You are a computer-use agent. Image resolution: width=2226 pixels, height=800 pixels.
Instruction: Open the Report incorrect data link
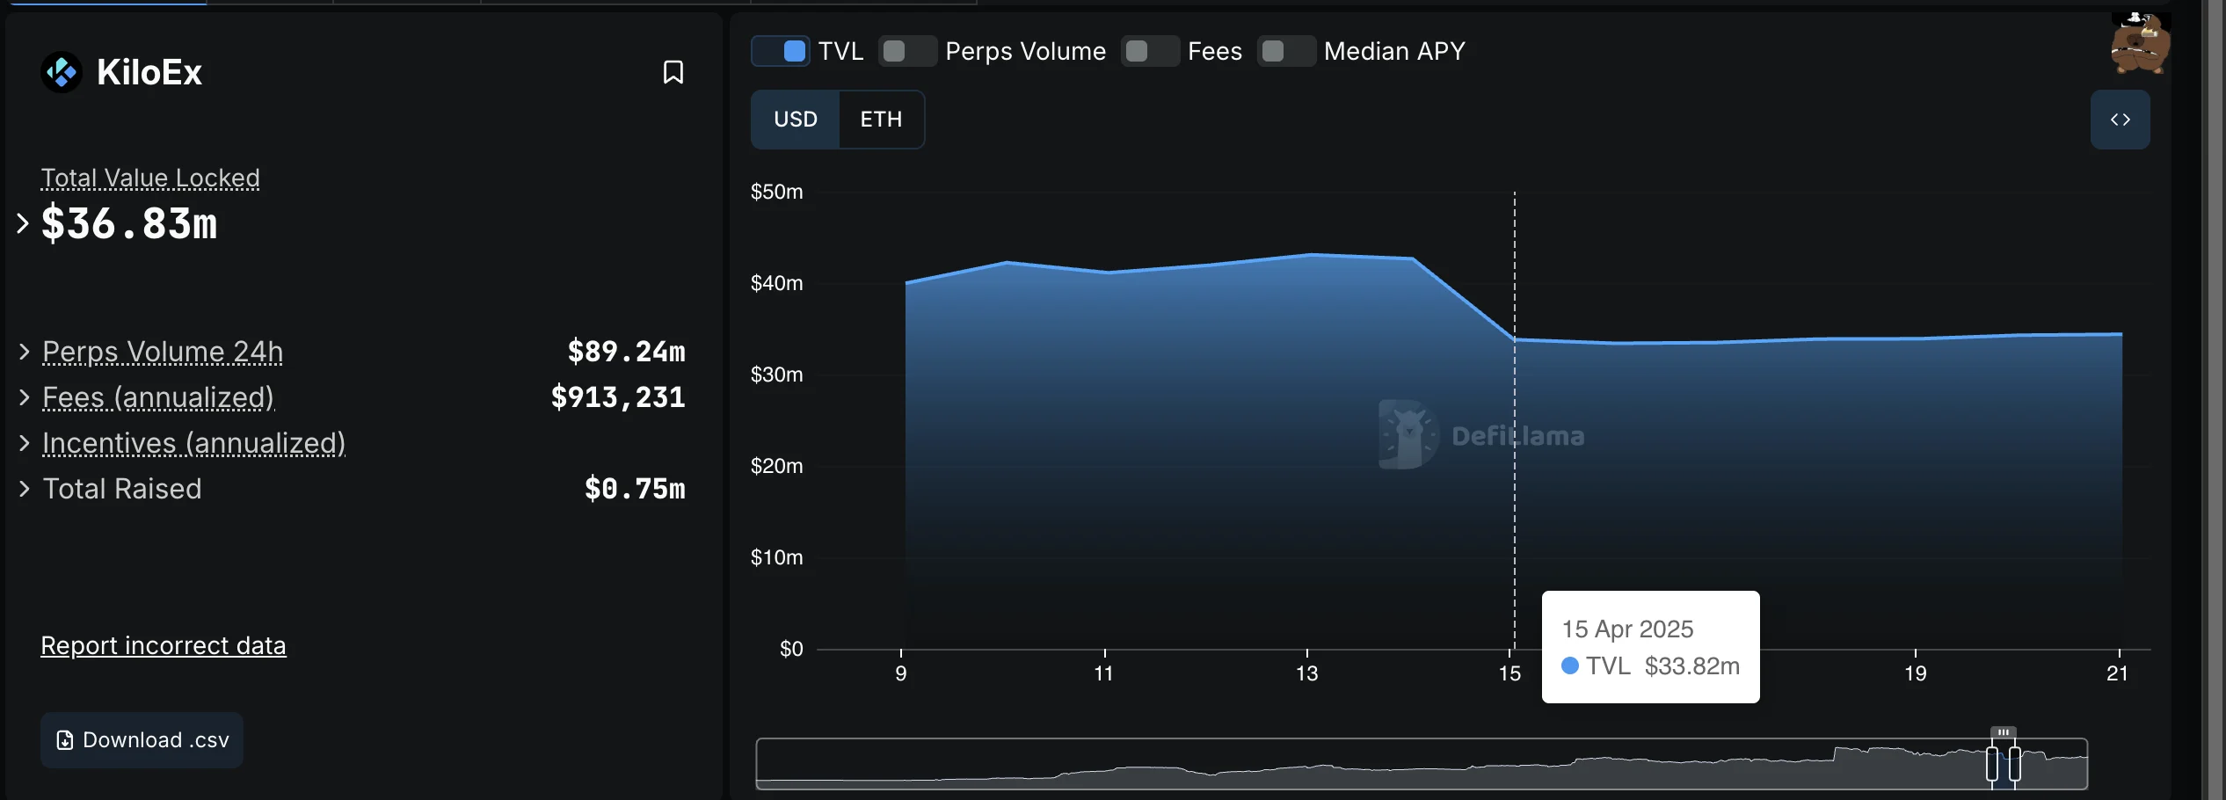tap(164, 645)
